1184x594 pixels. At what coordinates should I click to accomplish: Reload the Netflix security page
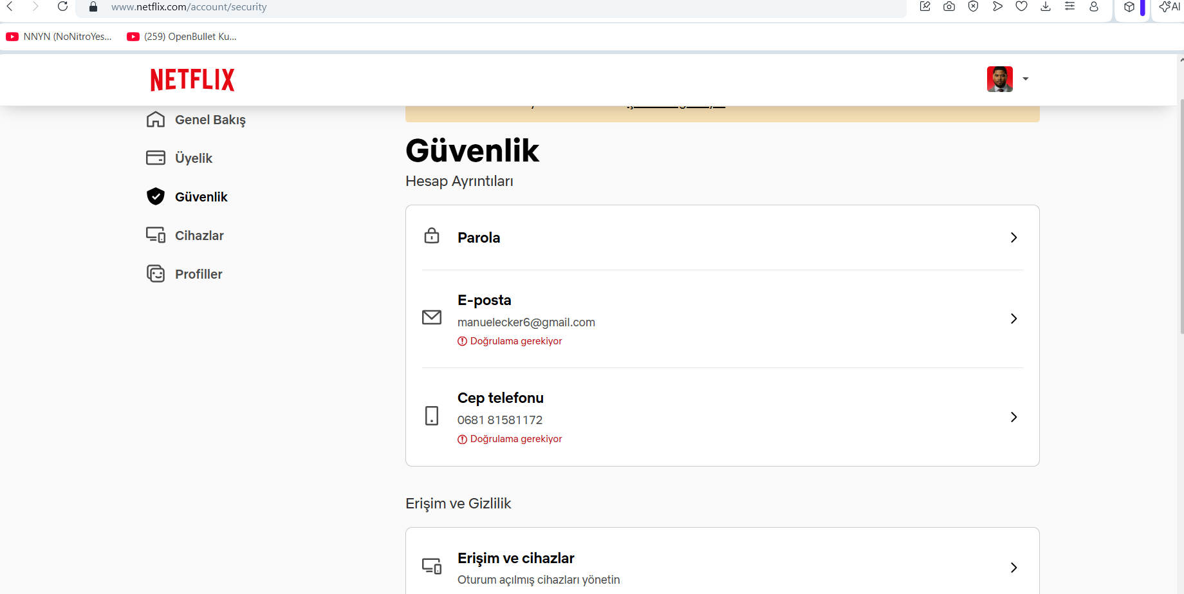62,6
